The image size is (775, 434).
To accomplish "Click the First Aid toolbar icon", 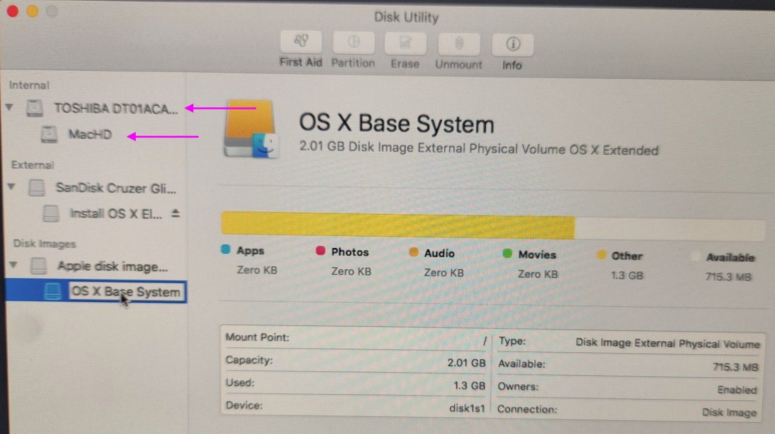I will [x=301, y=41].
